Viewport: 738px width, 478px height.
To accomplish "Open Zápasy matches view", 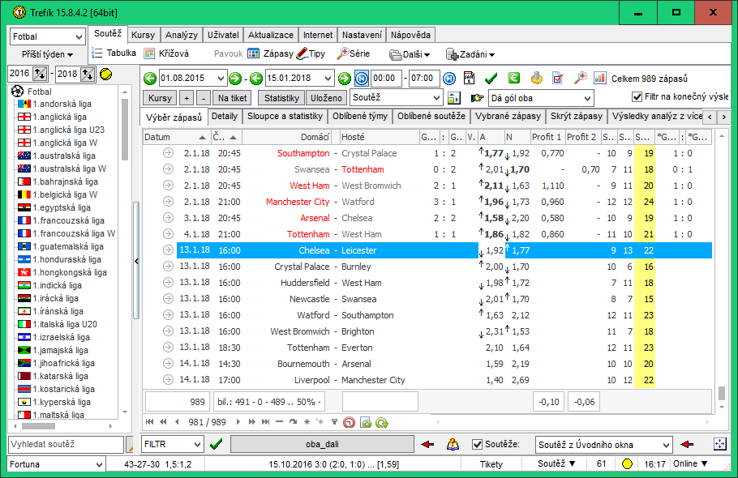I will (x=270, y=53).
